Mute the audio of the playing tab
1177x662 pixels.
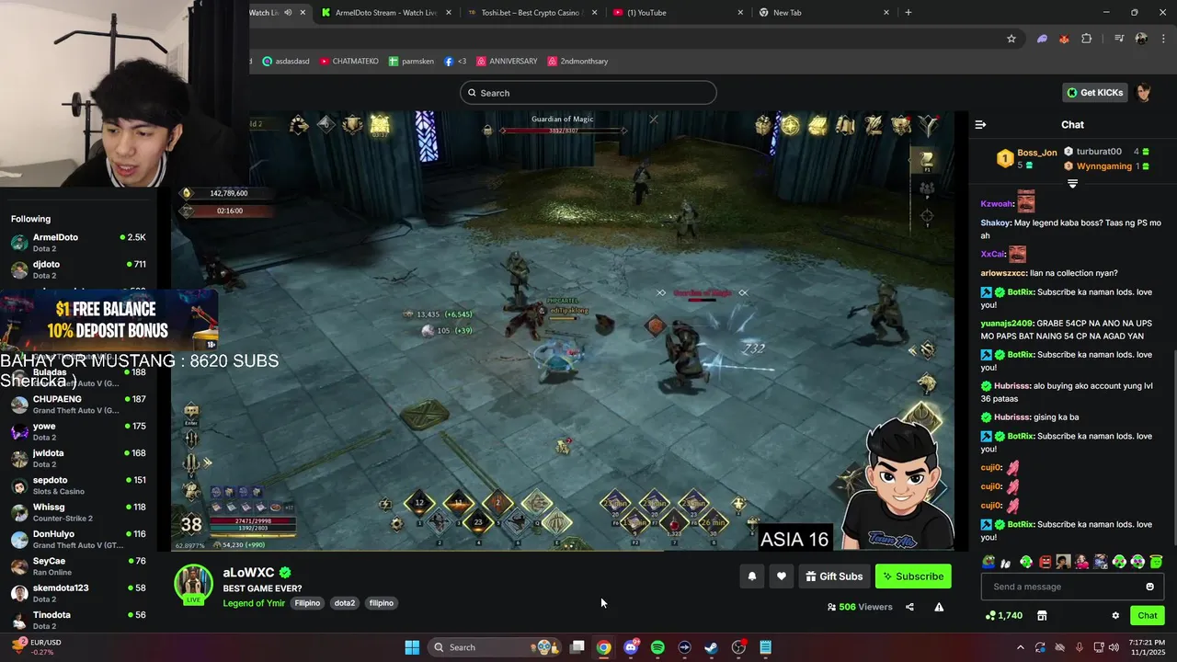pos(288,12)
